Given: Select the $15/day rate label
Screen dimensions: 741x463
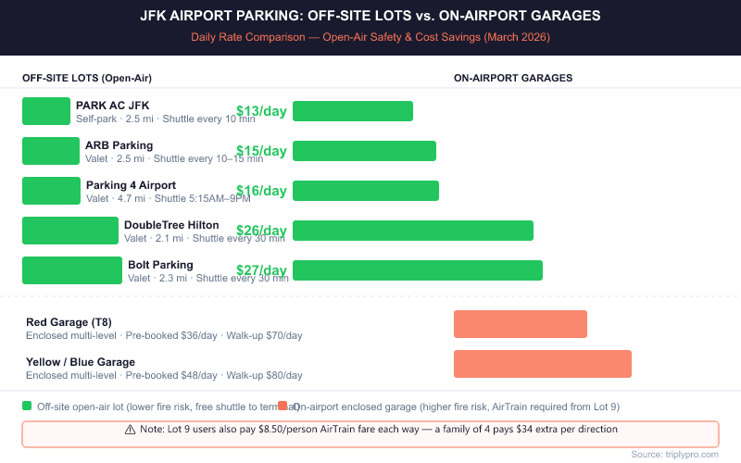Looking at the screenshot, I should coord(261,151).
